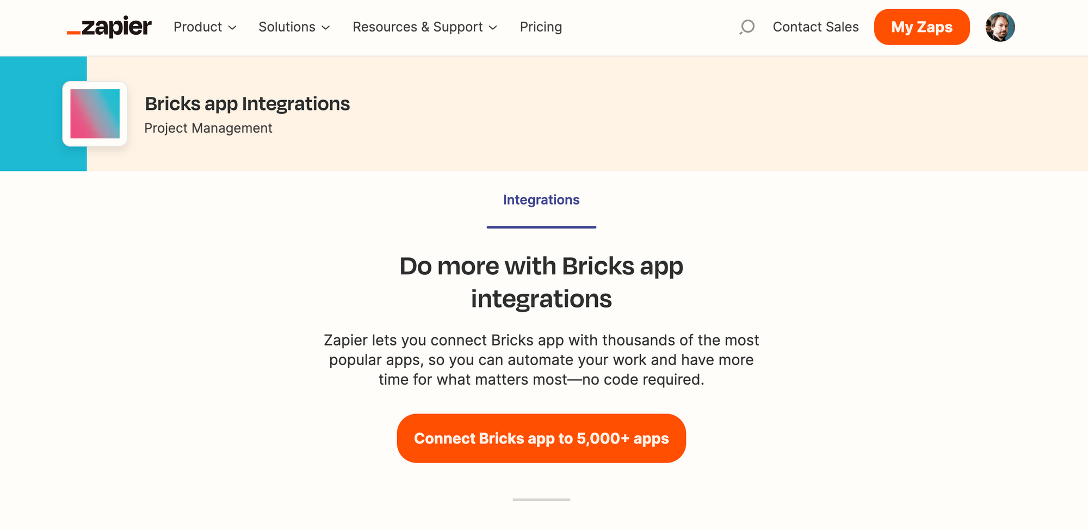The height and width of the screenshot is (530, 1088).
Task: Click the chevron arrow beside Product
Action: pyautogui.click(x=232, y=28)
